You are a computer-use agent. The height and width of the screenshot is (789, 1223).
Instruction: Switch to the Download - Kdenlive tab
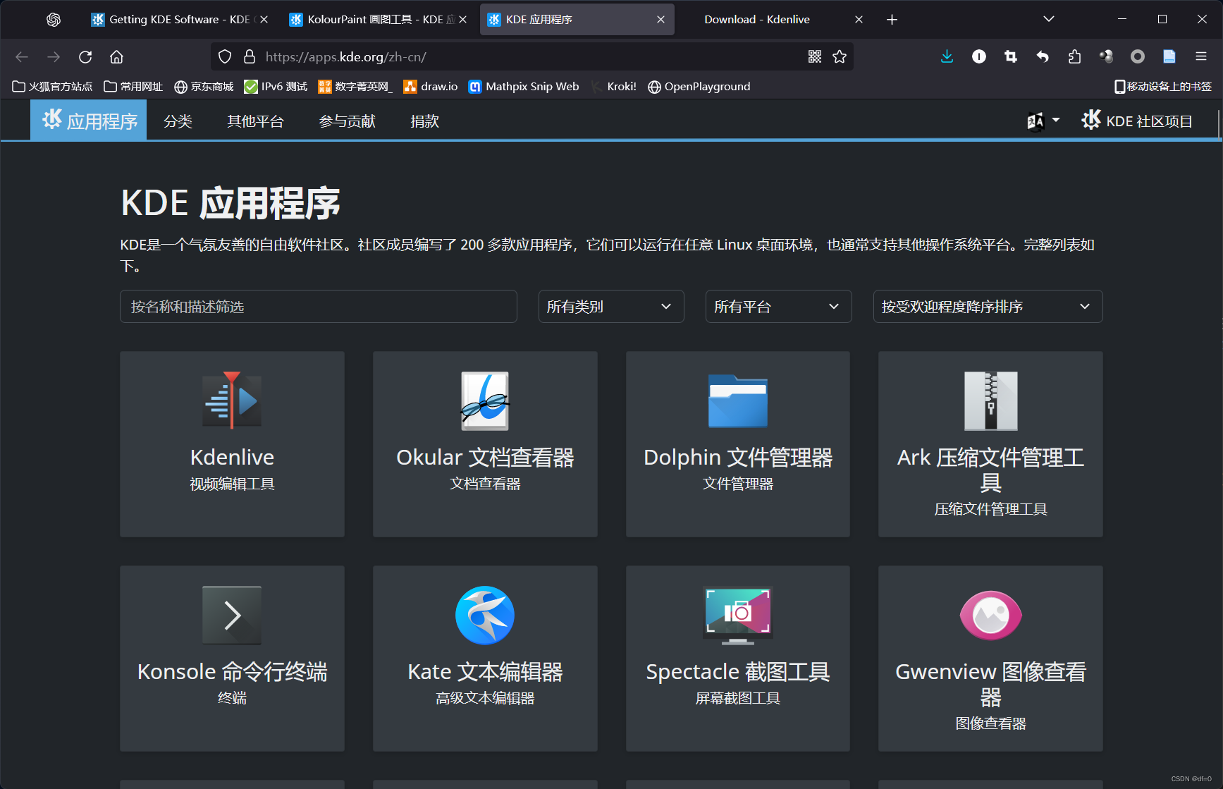pyautogui.click(x=757, y=19)
